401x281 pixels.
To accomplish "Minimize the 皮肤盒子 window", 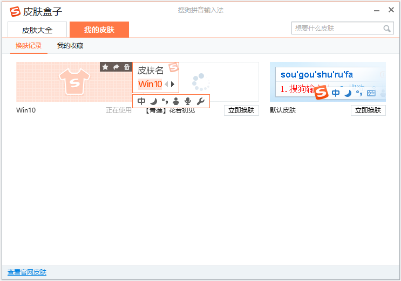I will pos(377,10).
